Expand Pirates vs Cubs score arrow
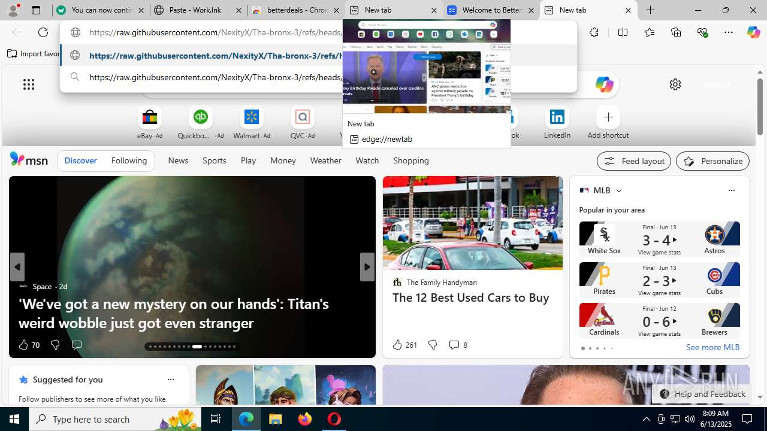Viewport: 767px width, 431px height. tap(675, 281)
